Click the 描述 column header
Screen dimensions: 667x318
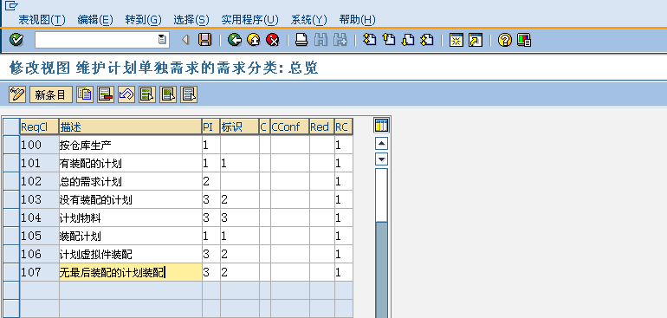pyautogui.click(x=131, y=127)
